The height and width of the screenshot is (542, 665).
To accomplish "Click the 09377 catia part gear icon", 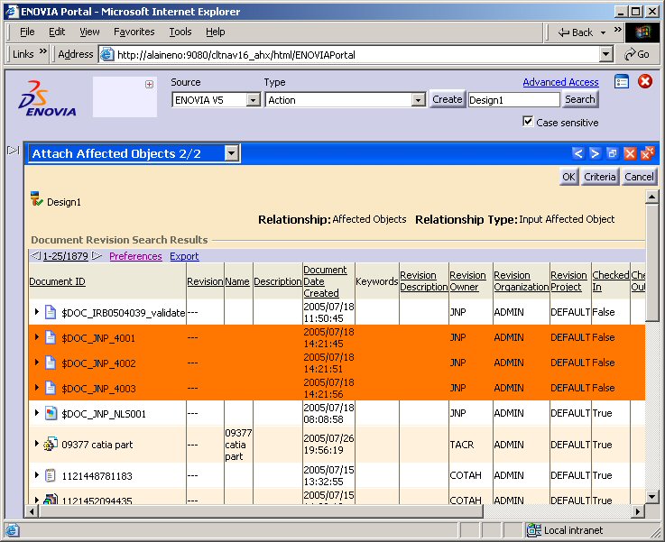I will point(51,444).
